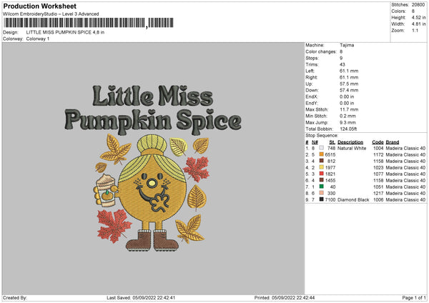Click stitch count "330" in the sequence
Screen dimensions: 429x303
[331, 194]
